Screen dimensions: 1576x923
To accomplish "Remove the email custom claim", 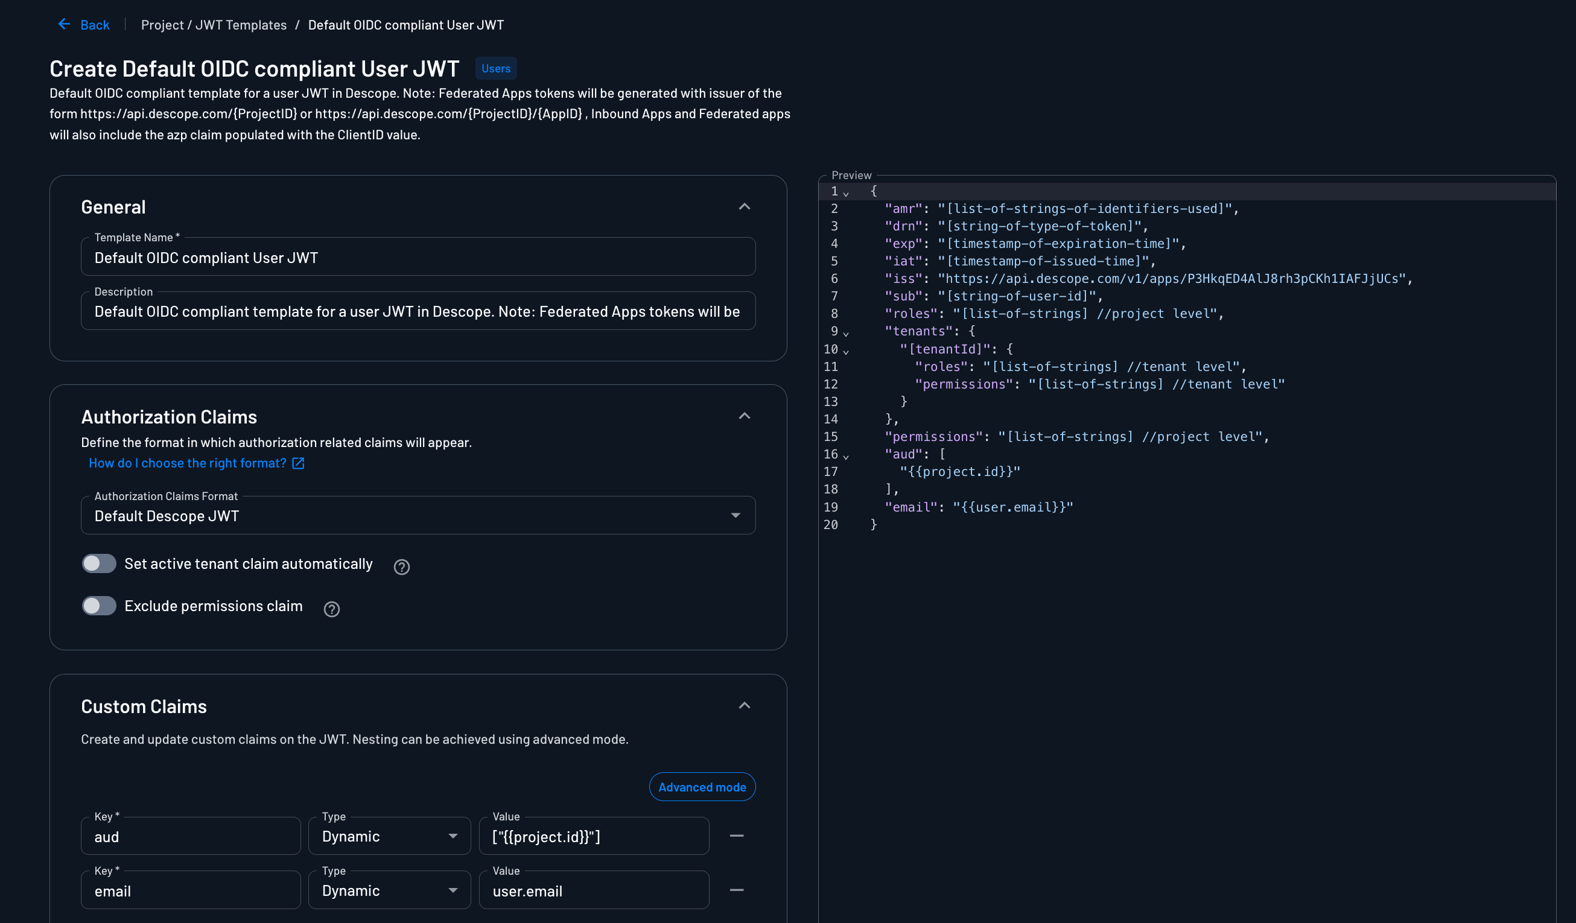I will [x=737, y=890].
